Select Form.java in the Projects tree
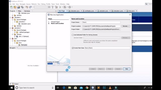This screenshot has height=90, width=161. pyautogui.click(x=24, y=45)
